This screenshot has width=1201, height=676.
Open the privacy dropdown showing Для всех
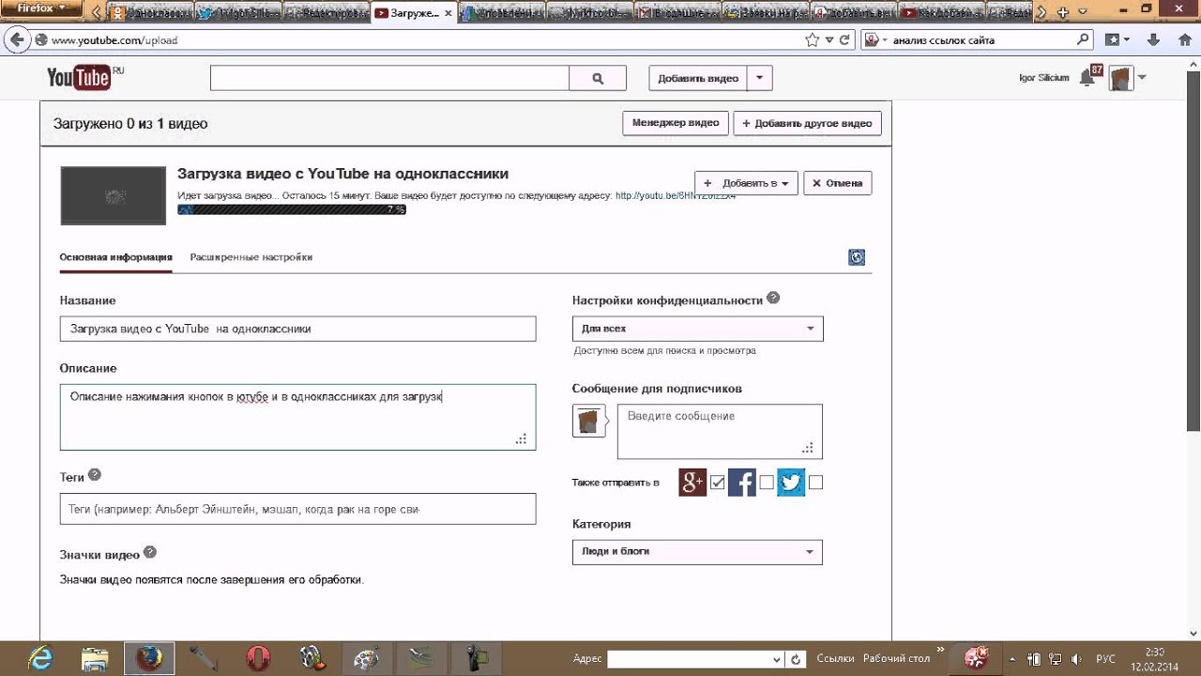(697, 329)
